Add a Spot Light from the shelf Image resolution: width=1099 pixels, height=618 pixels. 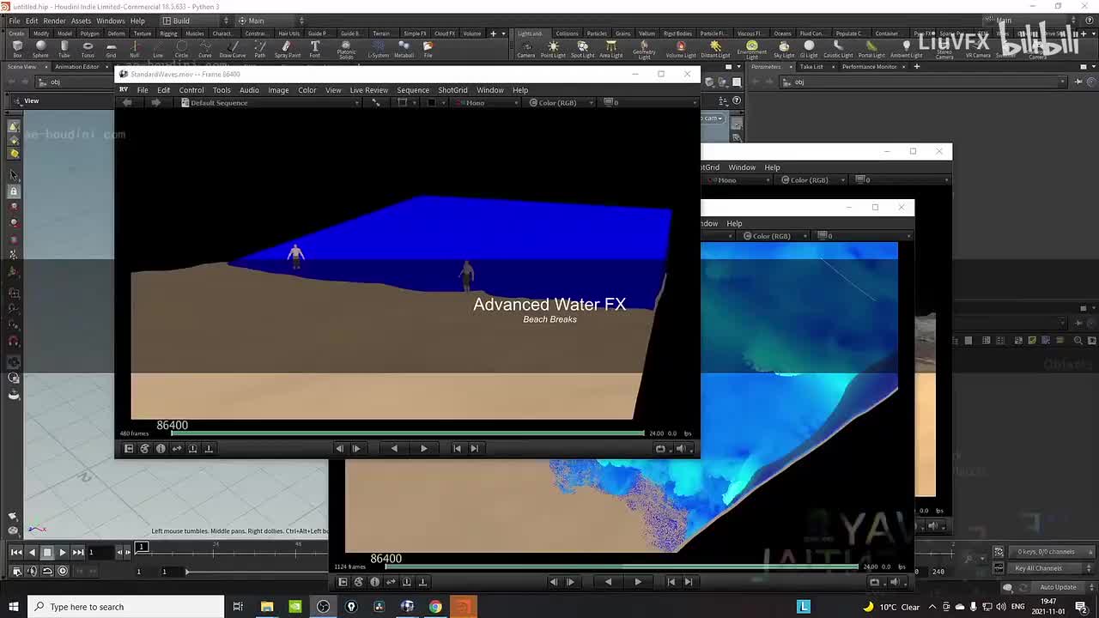point(582,49)
